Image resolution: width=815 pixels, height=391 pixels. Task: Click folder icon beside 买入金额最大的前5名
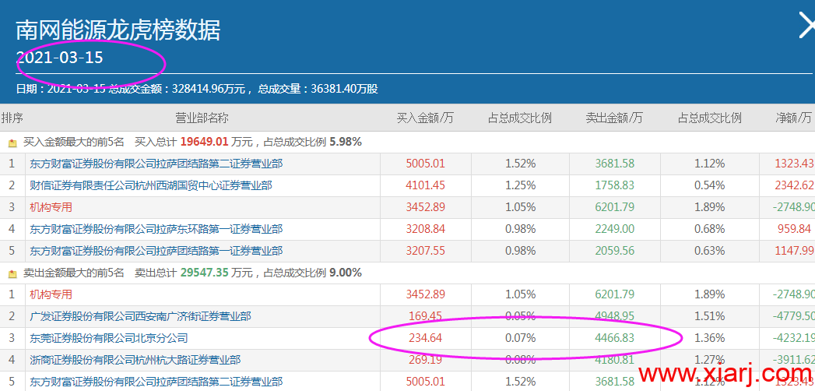13,142
